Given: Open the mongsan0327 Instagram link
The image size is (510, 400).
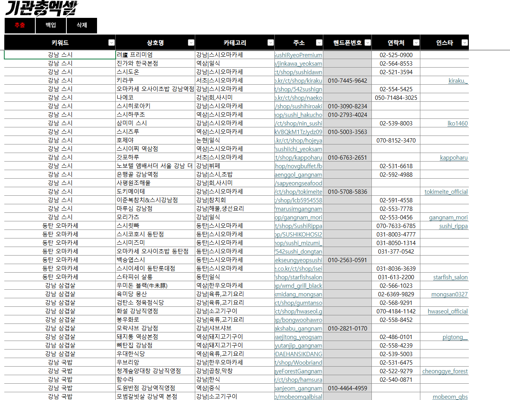Looking at the screenshot, I should coord(449,294).
